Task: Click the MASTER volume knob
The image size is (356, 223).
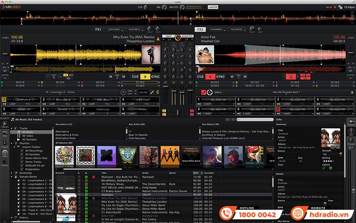Action: click(x=182, y=7)
